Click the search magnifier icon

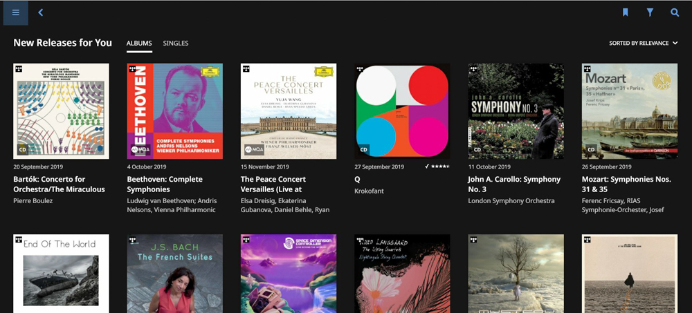[x=675, y=12]
